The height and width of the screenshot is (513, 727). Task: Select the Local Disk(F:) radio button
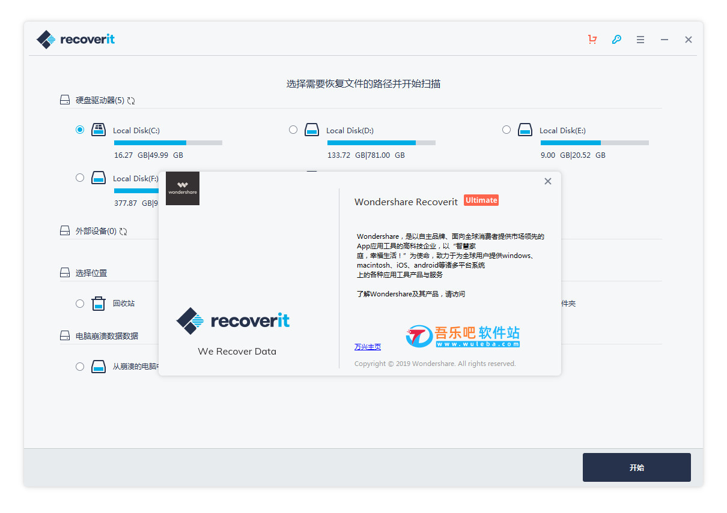pyautogui.click(x=80, y=178)
